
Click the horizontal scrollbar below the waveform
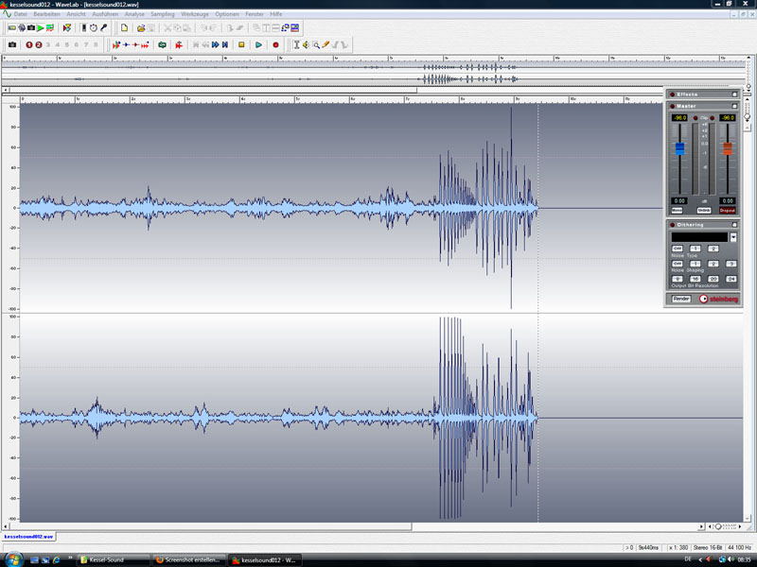[x=210, y=526]
